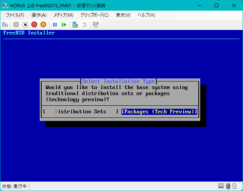Open the ファイル(F) menu
The width and height of the screenshot is (243, 191).
coord(15,15)
